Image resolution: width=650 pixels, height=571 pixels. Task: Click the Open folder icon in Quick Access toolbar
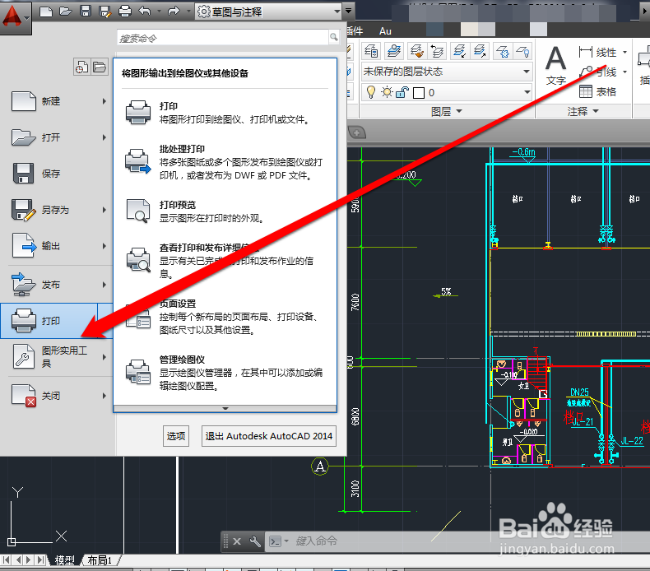click(x=66, y=12)
